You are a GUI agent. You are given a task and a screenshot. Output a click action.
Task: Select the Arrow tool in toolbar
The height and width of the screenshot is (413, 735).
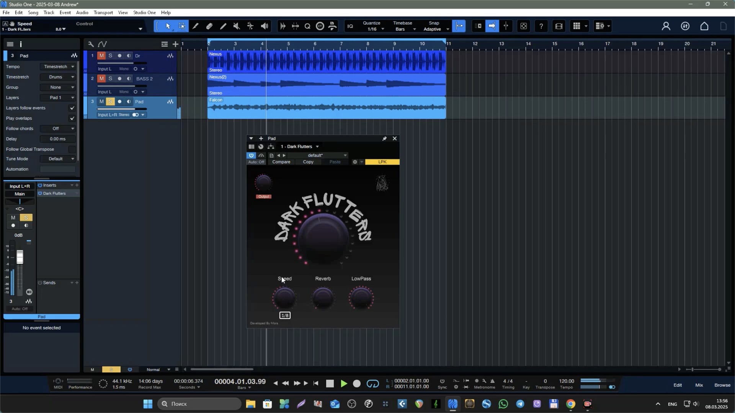[x=168, y=26]
